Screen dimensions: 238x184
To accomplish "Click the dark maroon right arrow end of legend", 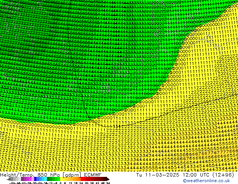I will [x=108, y=179].
